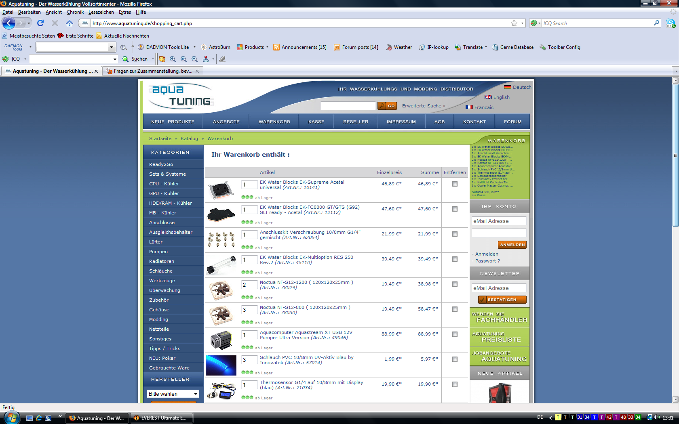This screenshot has width=679, height=424.
Task: Open CPU - Kühler category
Action: 164,184
